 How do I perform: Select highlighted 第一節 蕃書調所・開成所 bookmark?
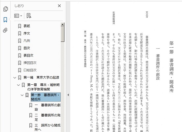coord(45,97)
